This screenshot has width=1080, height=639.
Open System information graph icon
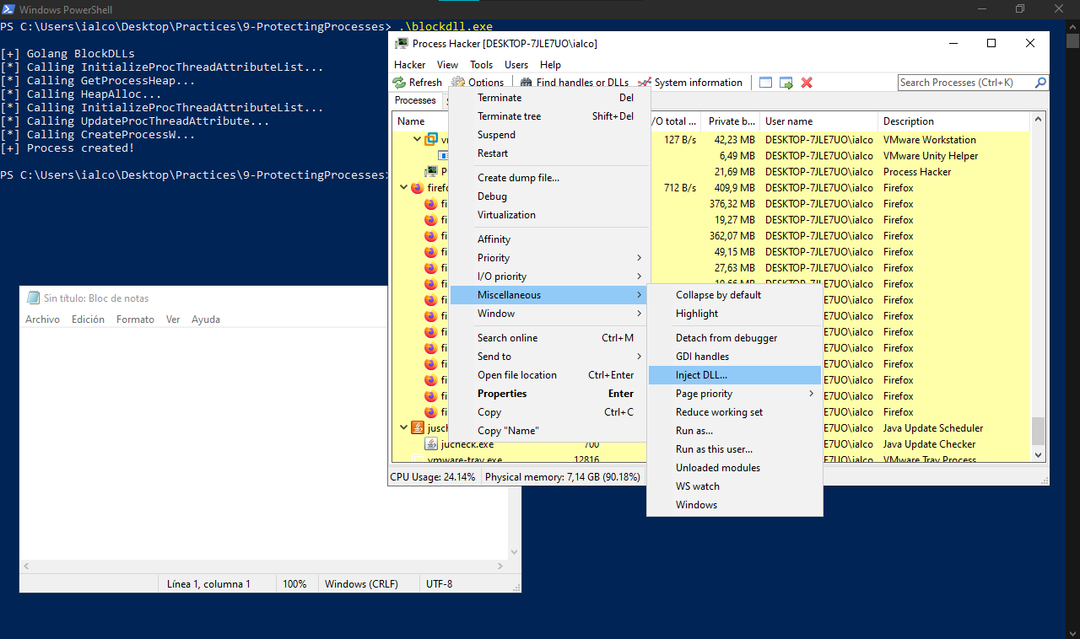pyautogui.click(x=645, y=83)
